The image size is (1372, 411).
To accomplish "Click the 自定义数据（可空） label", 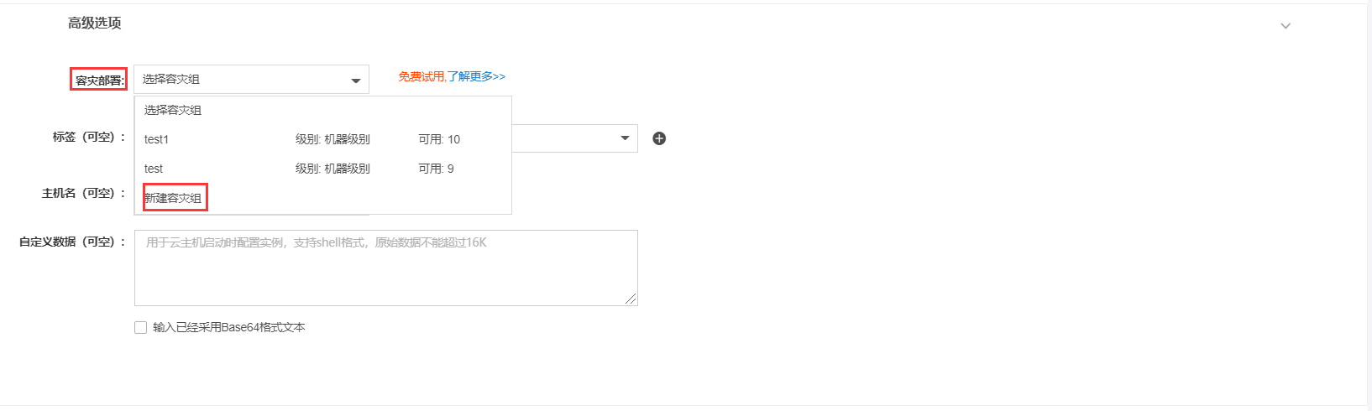I will click(72, 242).
